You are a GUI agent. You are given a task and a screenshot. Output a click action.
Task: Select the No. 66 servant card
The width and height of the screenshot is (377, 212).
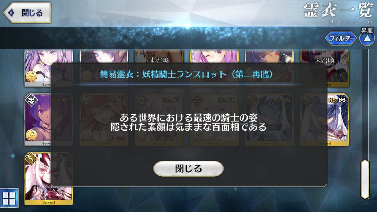click(x=324, y=120)
